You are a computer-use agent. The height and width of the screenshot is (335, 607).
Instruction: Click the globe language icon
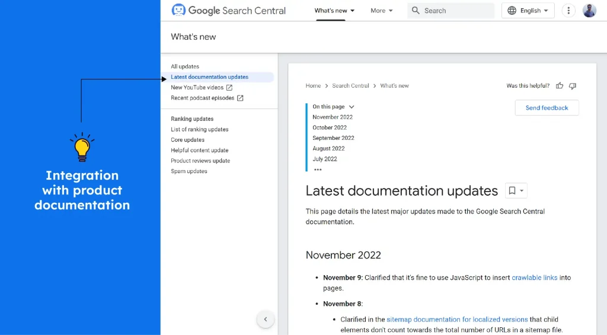point(512,11)
